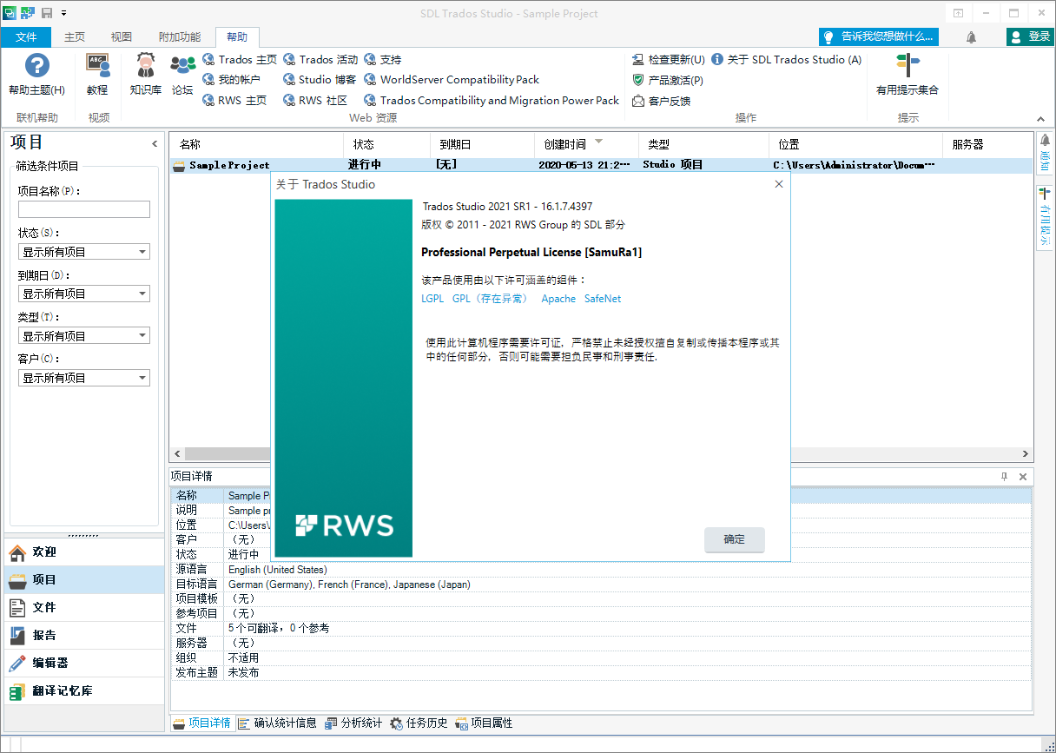Click the Help Topics question mark icon
This screenshot has height=753, width=1056.
[36, 66]
